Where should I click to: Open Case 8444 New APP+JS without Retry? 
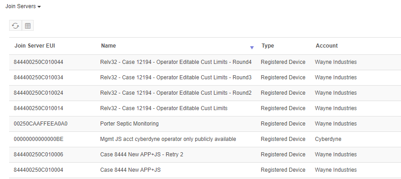click(131, 170)
